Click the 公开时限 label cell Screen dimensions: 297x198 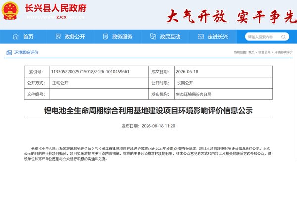[x=161, y=83]
